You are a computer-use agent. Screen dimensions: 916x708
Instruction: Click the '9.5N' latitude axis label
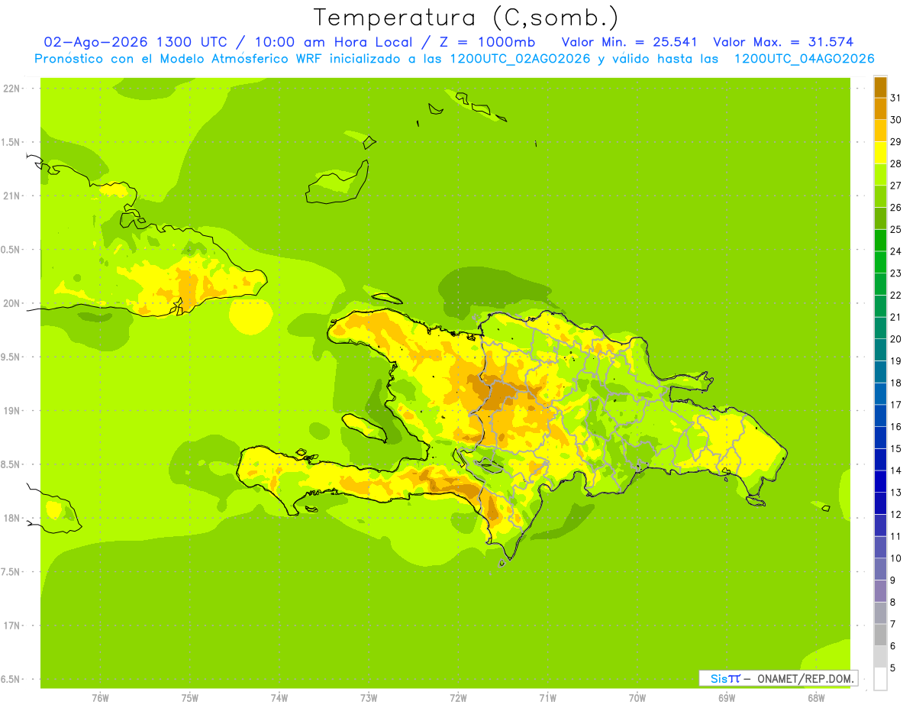[x=11, y=357]
